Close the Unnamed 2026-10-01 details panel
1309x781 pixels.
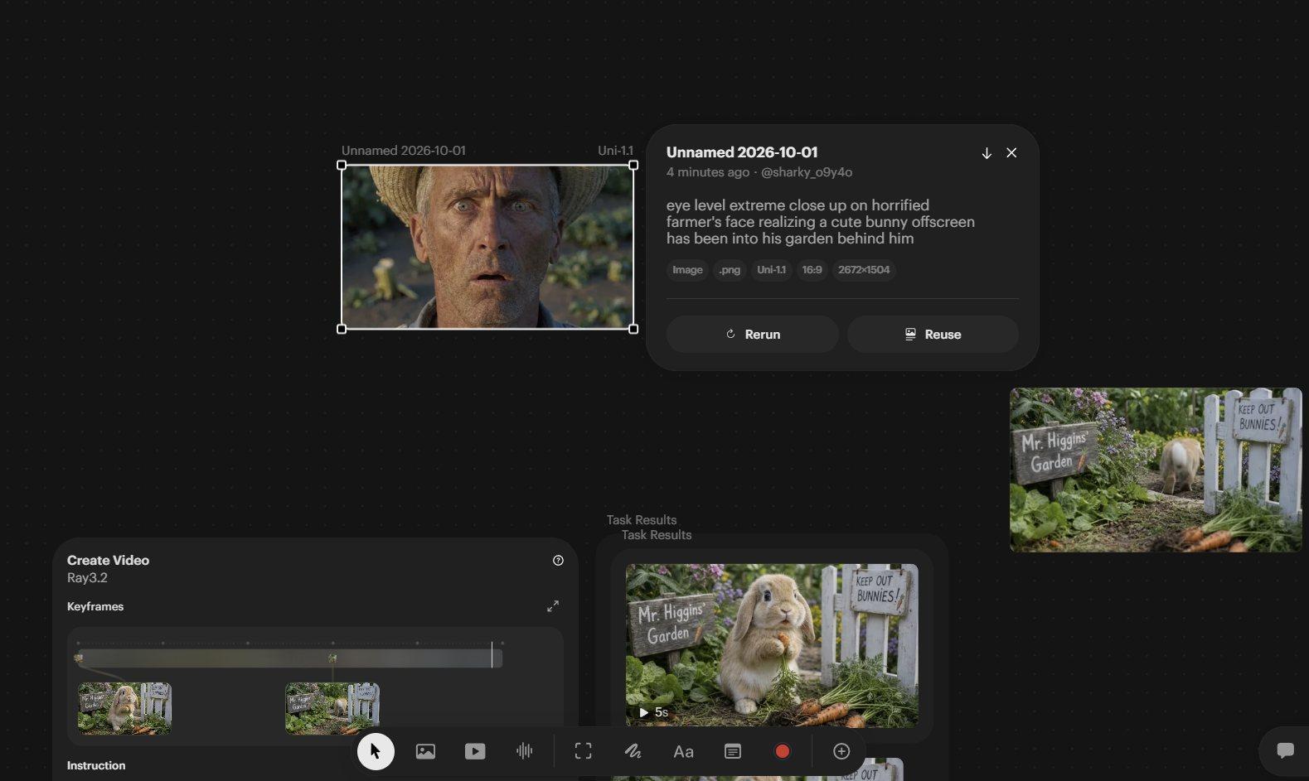[1011, 153]
